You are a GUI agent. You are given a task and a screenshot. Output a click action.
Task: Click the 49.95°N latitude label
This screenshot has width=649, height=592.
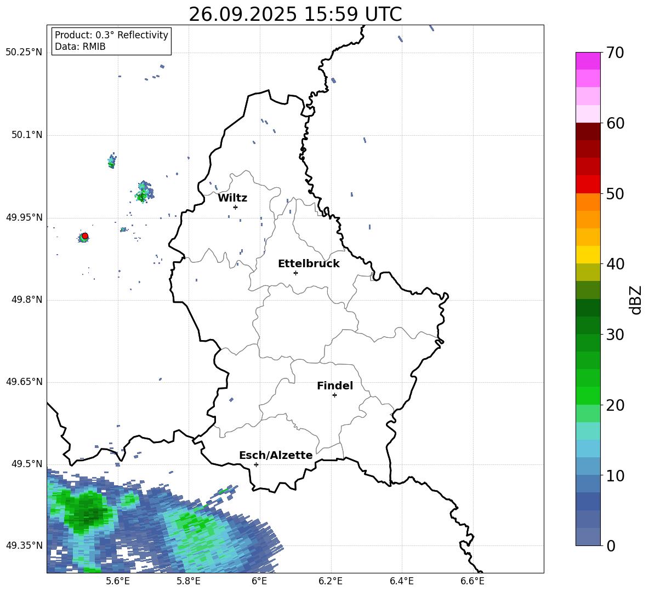pos(24,217)
